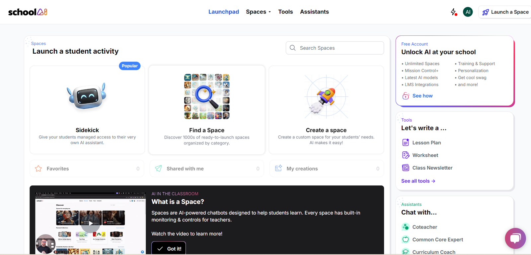Click the Chat with... heading

419,212
